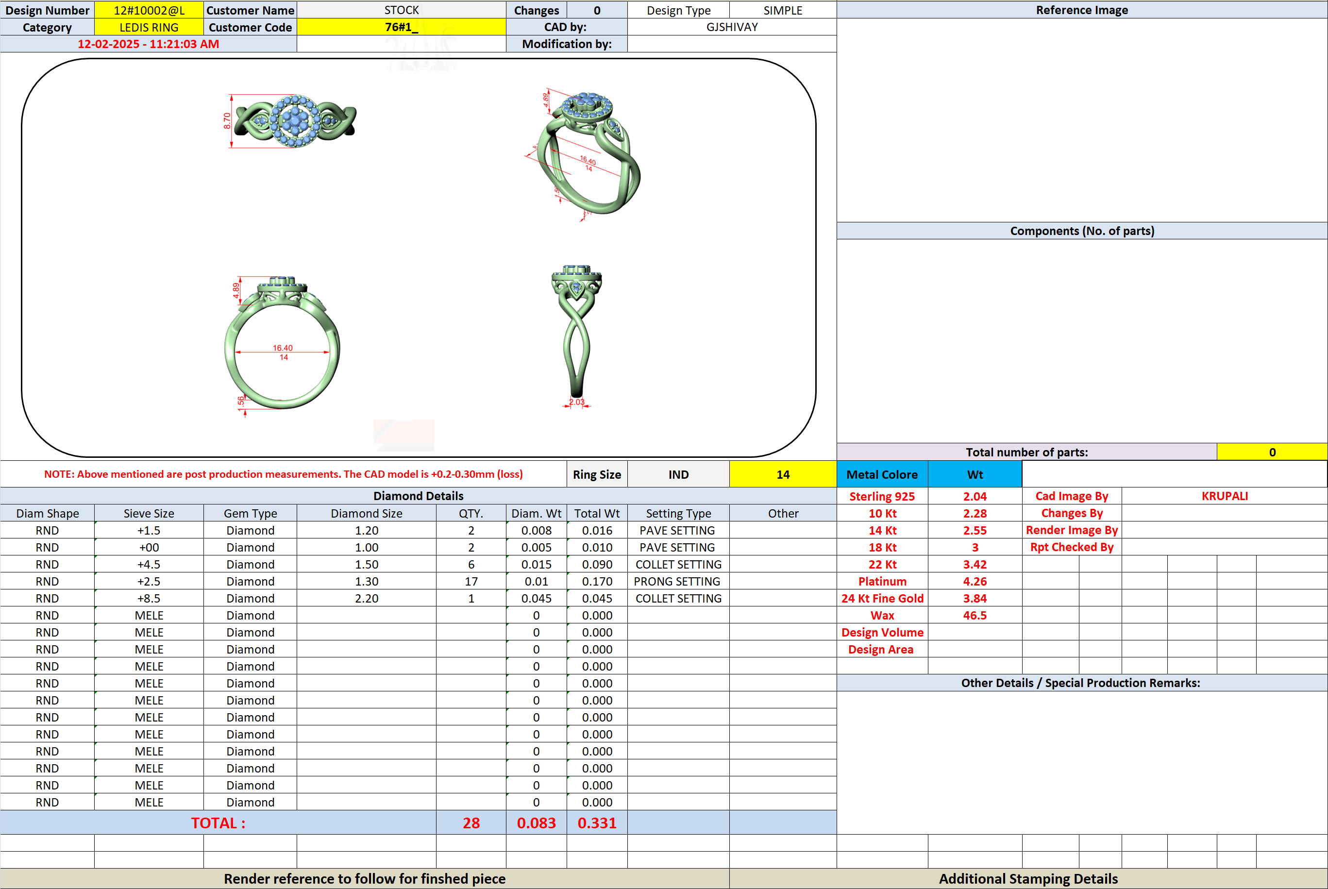Select the Components (No. of parts) header
The height and width of the screenshot is (889, 1328).
(1082, 231)
